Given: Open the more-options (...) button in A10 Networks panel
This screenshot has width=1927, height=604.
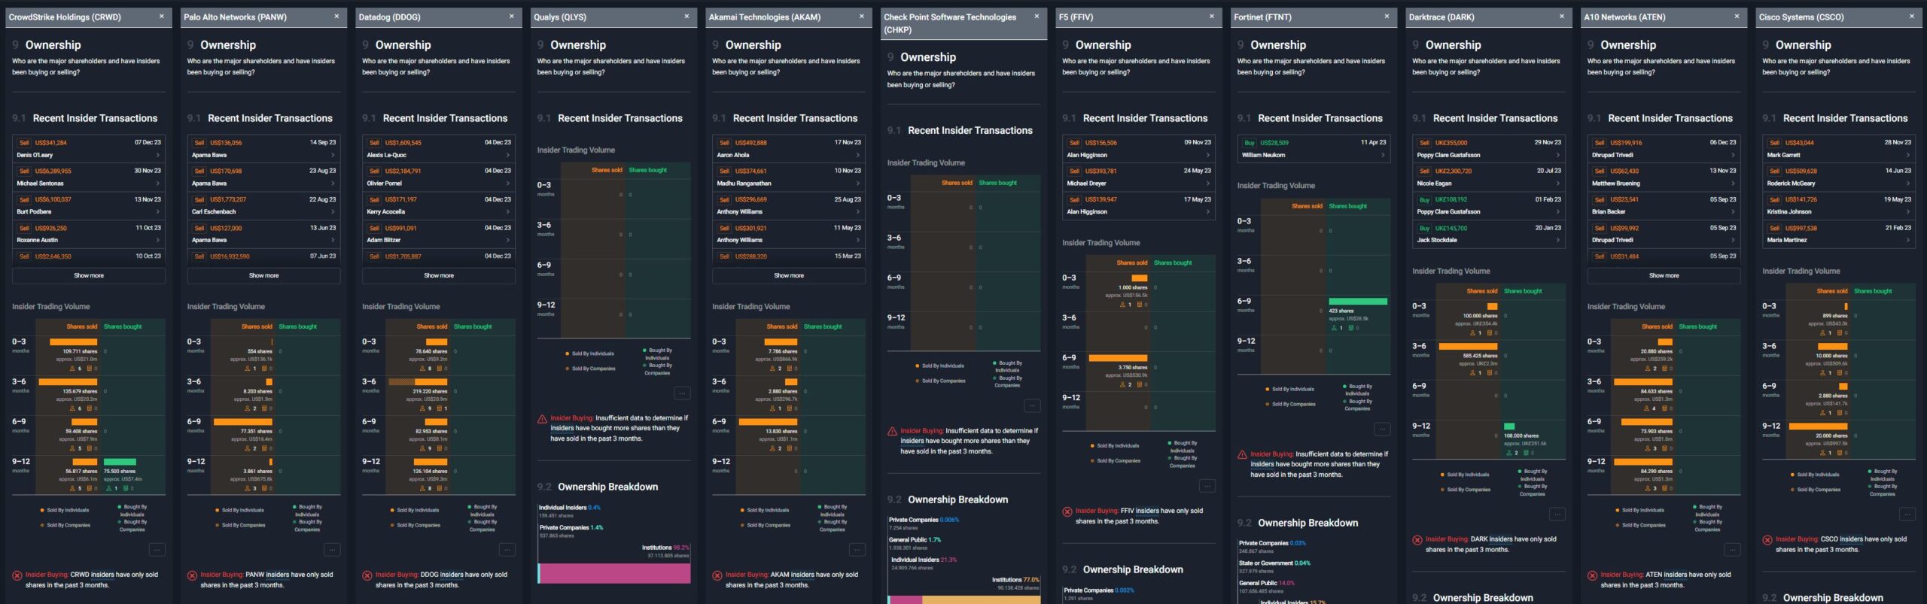Looking at the screenshot, I should (1732, 550).
